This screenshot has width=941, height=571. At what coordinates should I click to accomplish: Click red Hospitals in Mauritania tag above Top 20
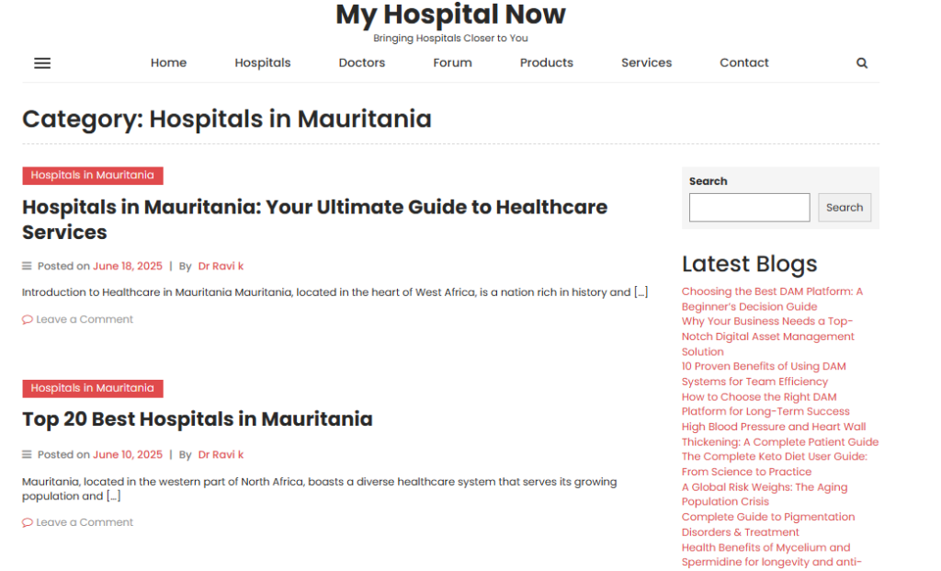pyautogui.click(x=93, y=388)
